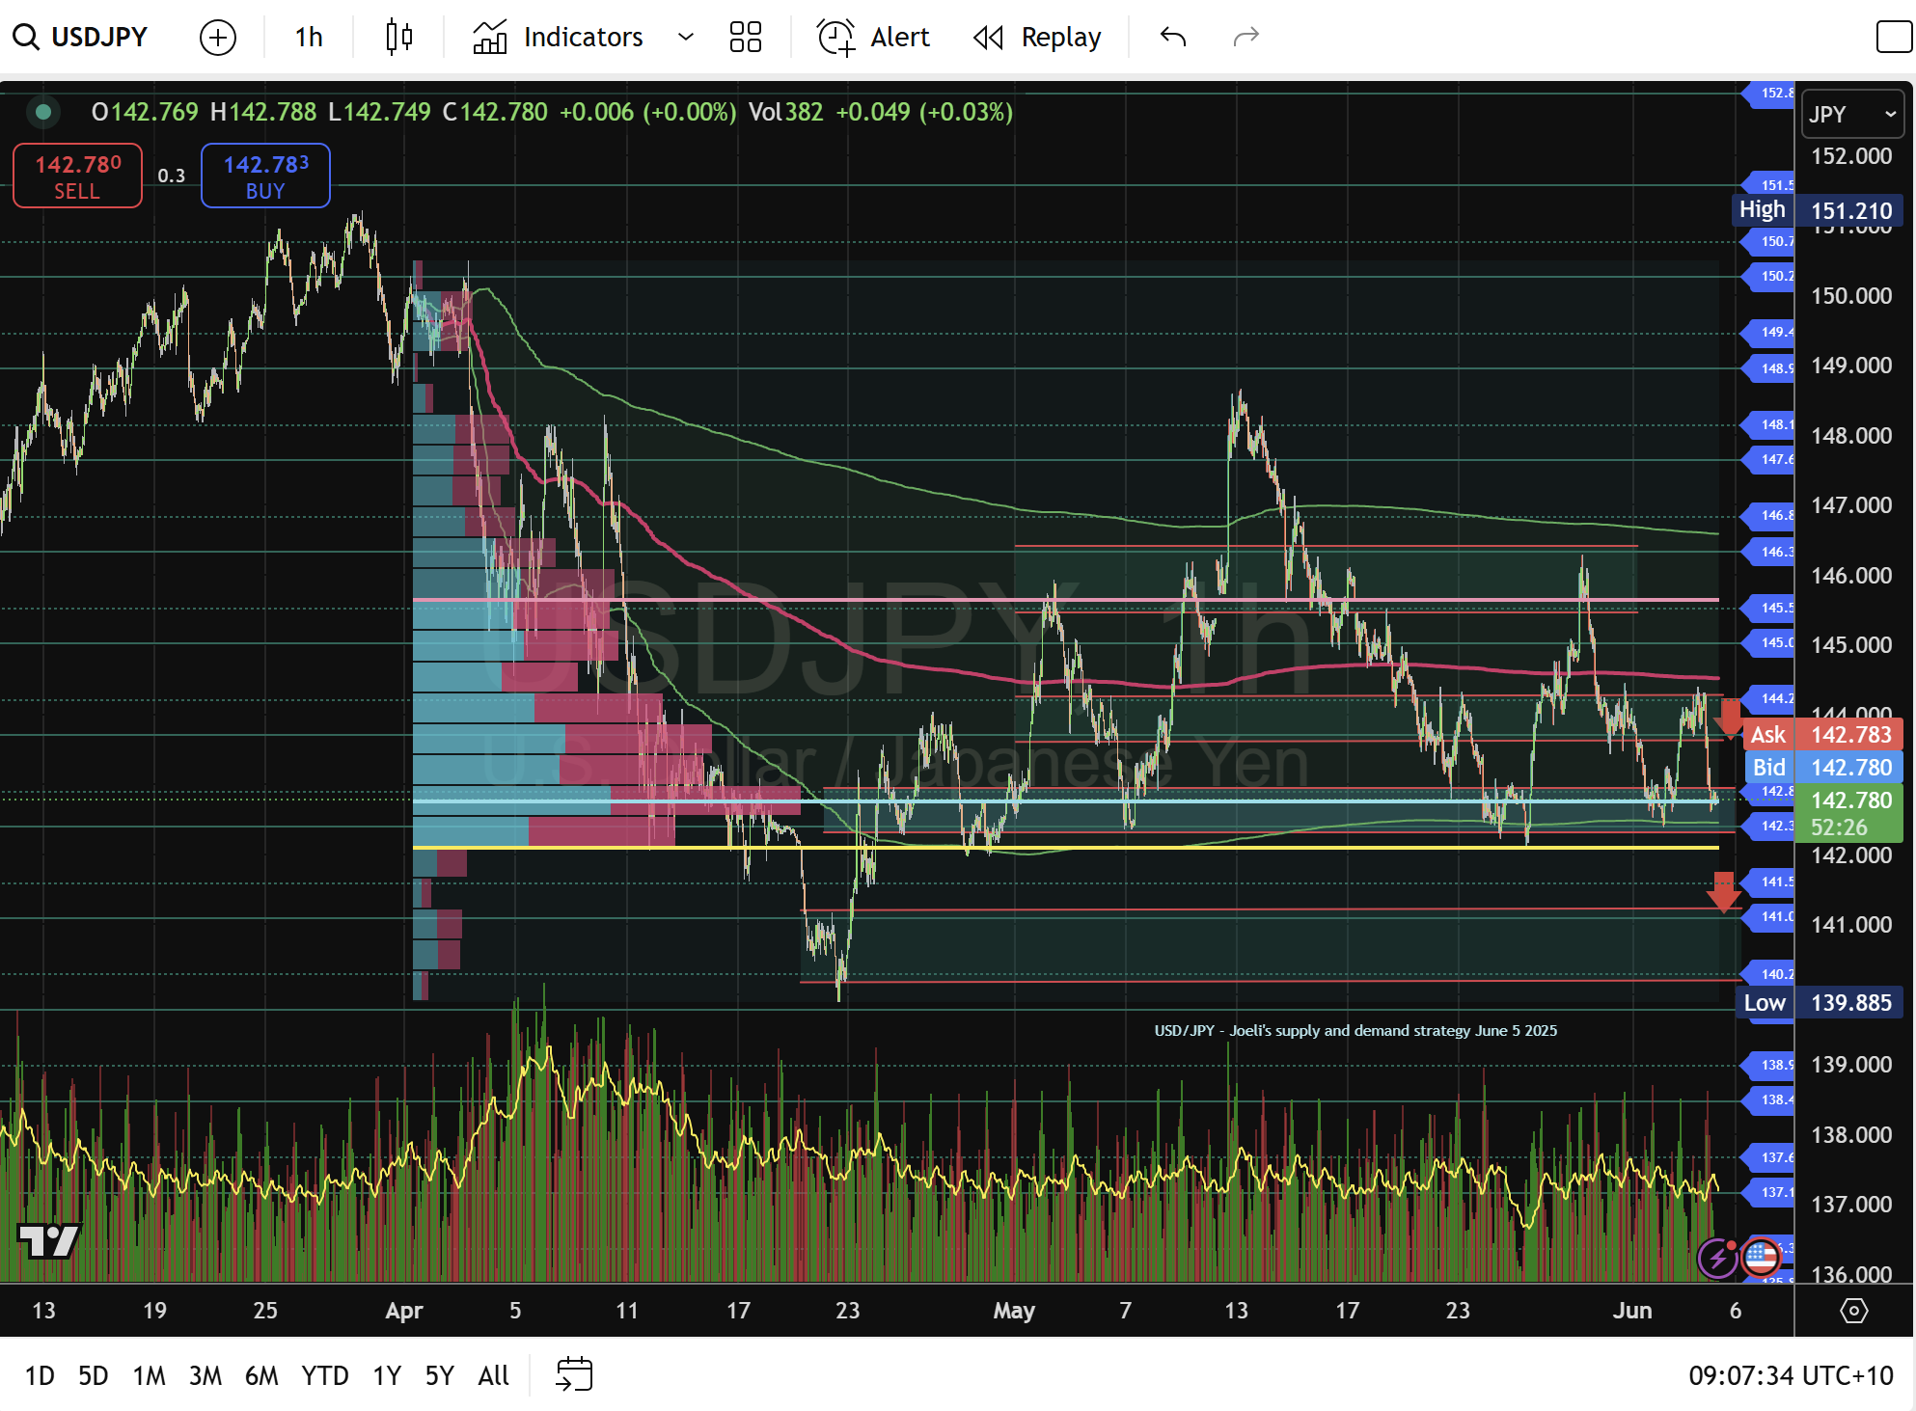Open chart settings gear icon
The width and height of the screenshot is (1916, 1411).
(x=1853, y=1310)
